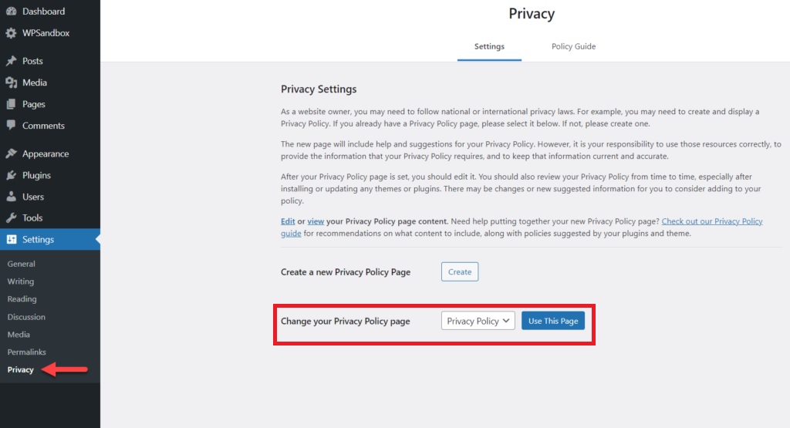Click the Users person icon
The height and width of the screenshot is (428, 790).
tap(11, 197)
